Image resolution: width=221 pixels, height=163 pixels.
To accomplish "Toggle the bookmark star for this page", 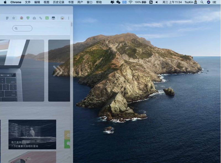I will (14, 18).
